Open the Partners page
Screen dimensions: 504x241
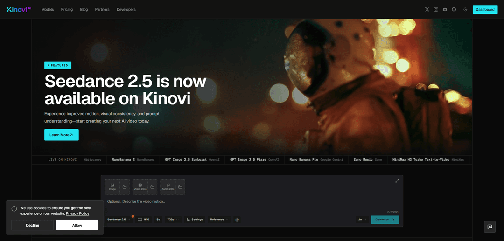[x=102, y=10]
